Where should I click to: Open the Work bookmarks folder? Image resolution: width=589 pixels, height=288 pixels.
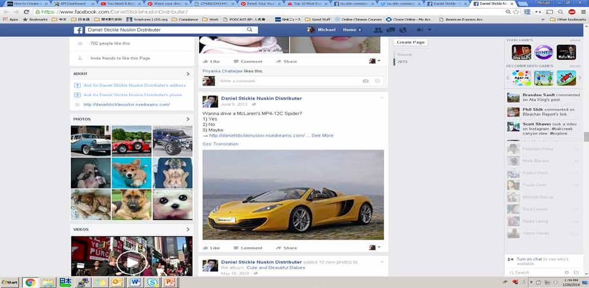click(x=211, y=20)
